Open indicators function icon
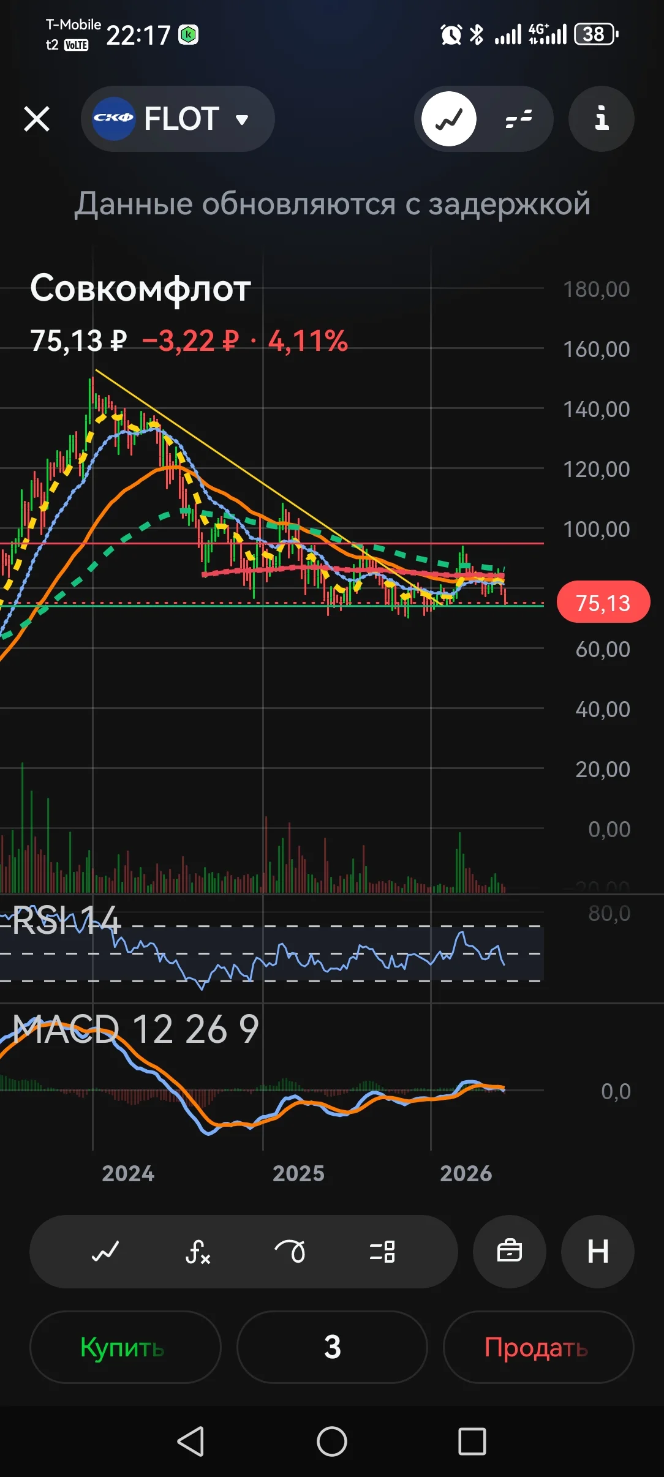 pos(198,1251)
